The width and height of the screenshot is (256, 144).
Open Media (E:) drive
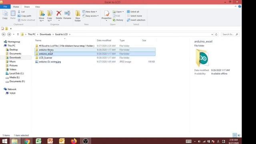[x=14, y=77]
